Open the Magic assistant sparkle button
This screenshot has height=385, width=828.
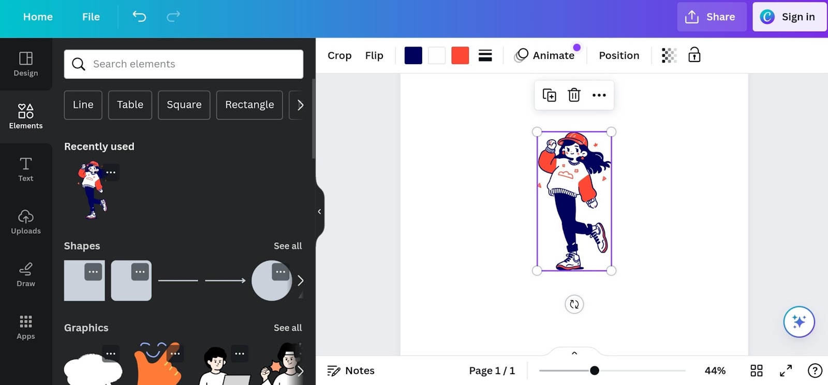pyautogui.click(x=799, y=322)
